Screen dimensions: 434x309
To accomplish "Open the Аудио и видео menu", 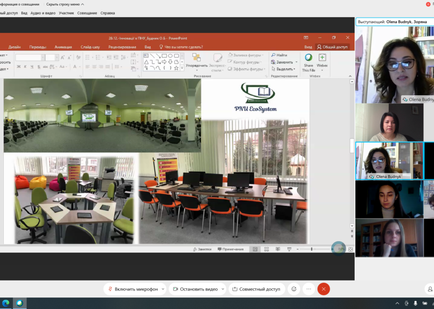I will (43, 13).
